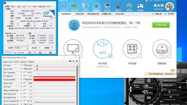Click the 保存截屏 camera icon
This screenshot has width=187, height=105.
pyautogui.click(x=165, y=14)
